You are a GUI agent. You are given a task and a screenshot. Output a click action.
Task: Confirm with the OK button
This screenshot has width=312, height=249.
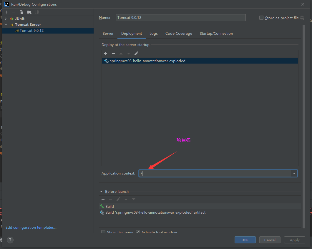tap(245, 240)
